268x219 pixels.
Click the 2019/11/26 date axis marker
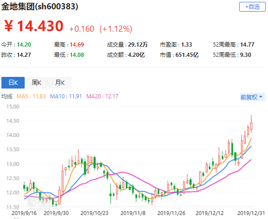pos(171,213)
